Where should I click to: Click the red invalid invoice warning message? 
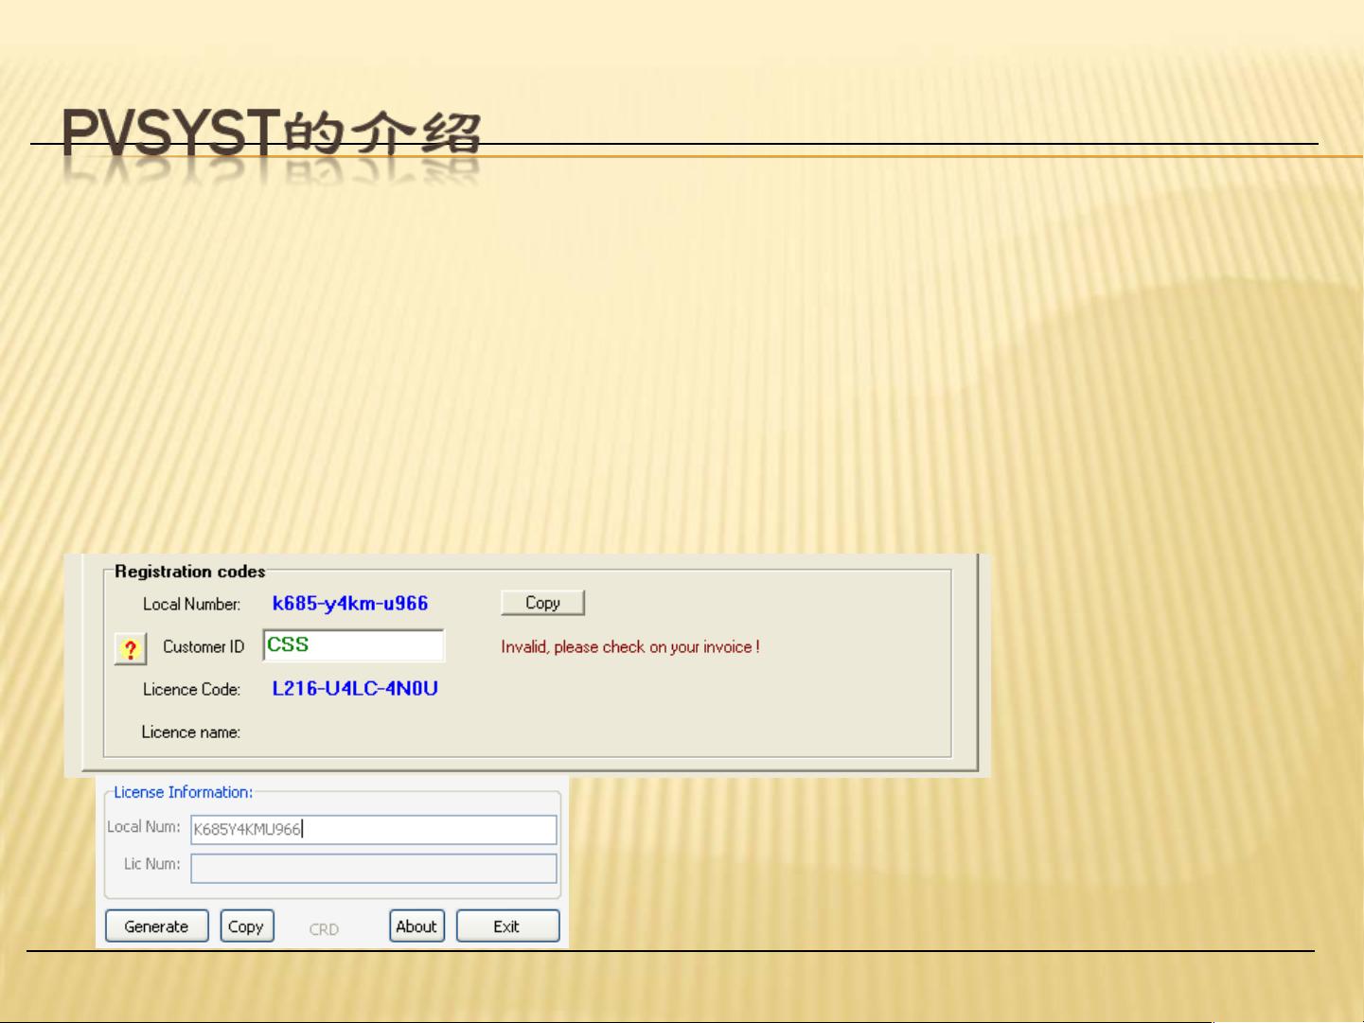click(629, 645)
